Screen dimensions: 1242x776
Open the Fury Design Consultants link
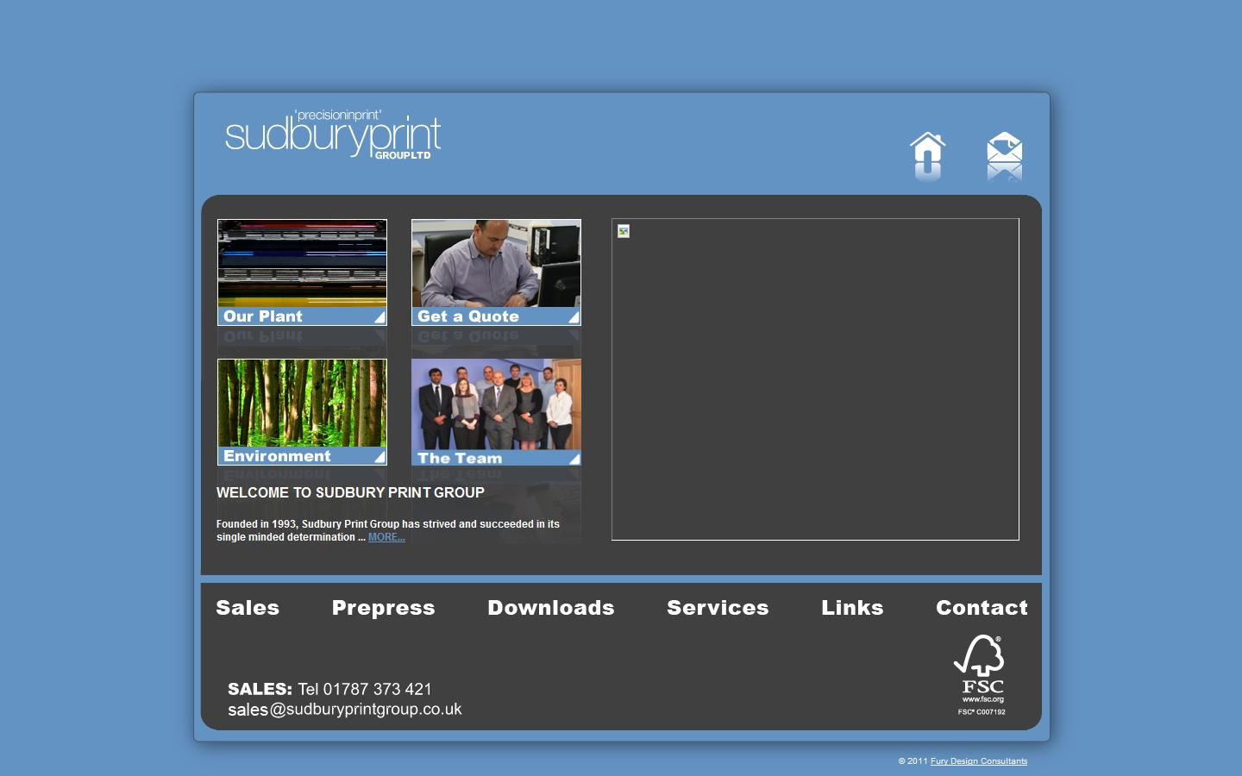[x=978, y=761]
